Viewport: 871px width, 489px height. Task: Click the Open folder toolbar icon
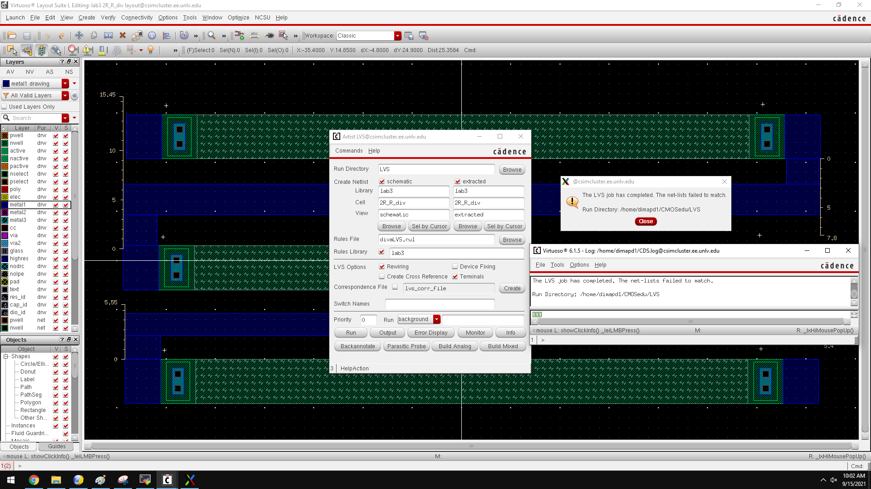pos(12,35)
